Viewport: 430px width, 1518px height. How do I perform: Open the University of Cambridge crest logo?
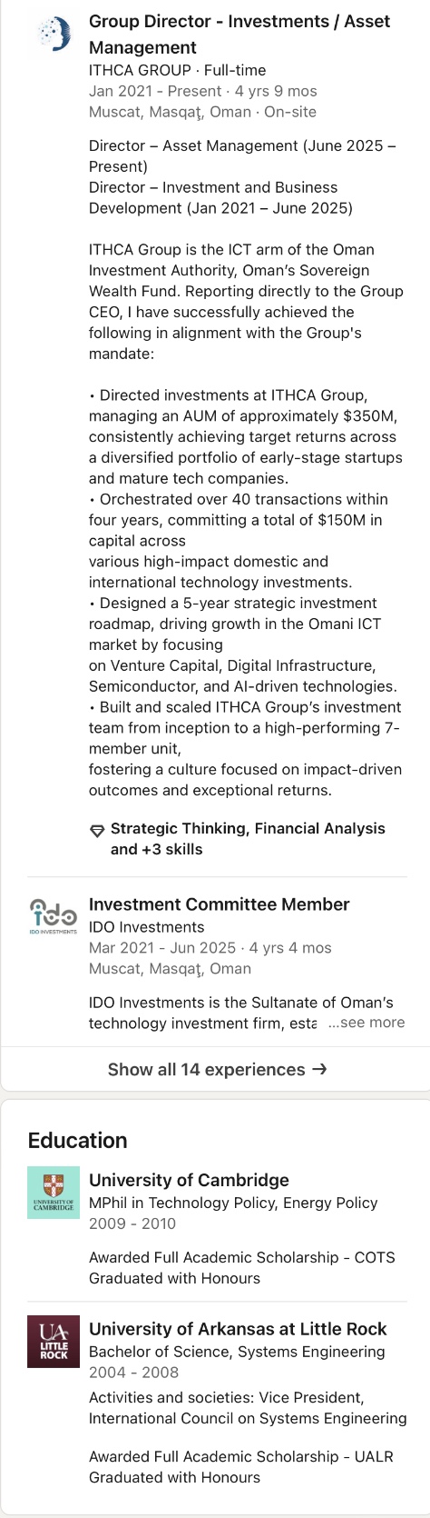[x=54, y=1193]
